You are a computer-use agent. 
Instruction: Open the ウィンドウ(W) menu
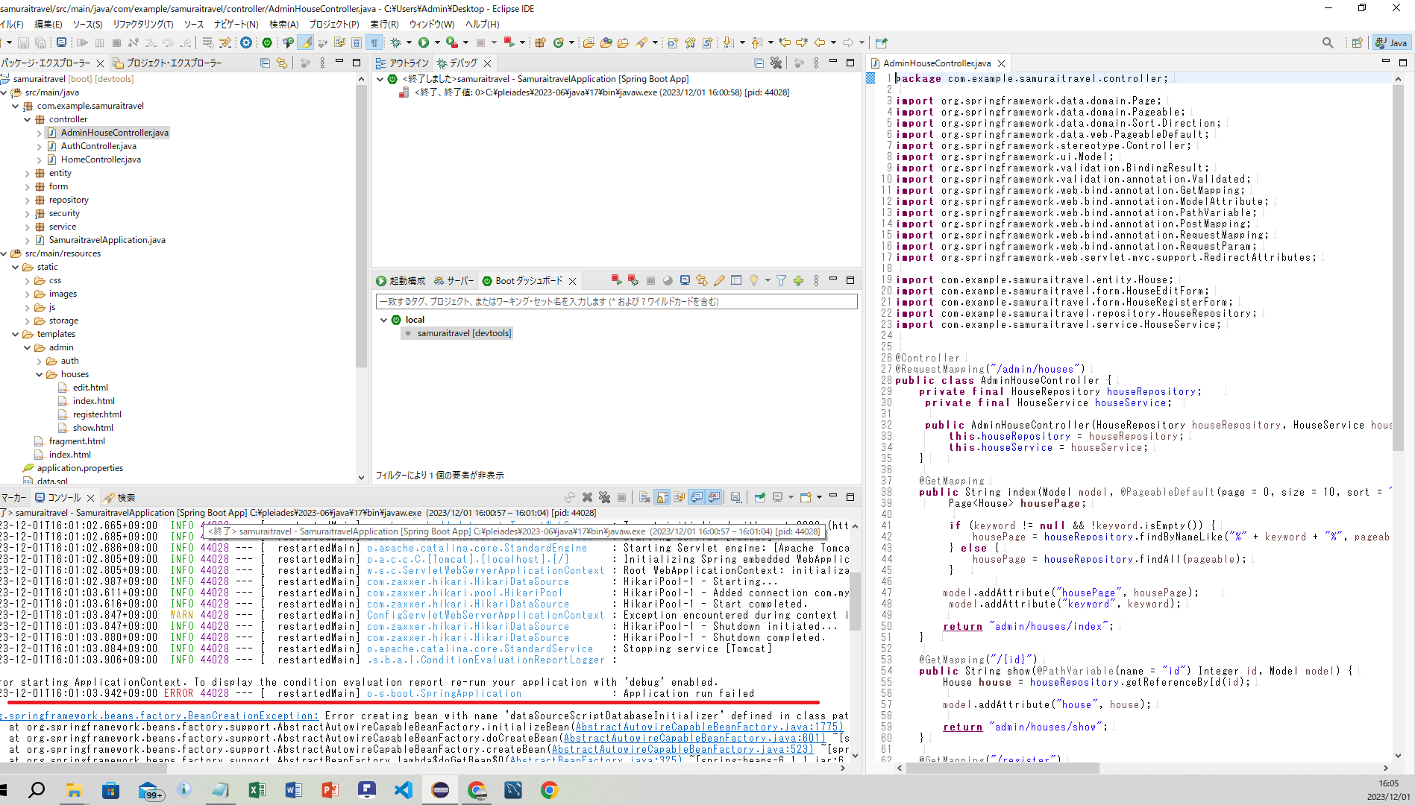tap(432, 24)
